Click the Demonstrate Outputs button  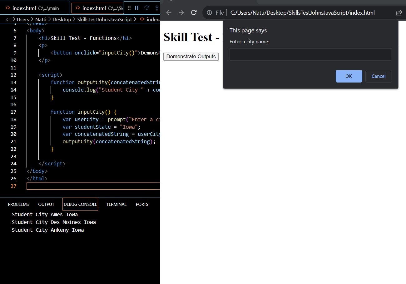click(x=191, y=57)
